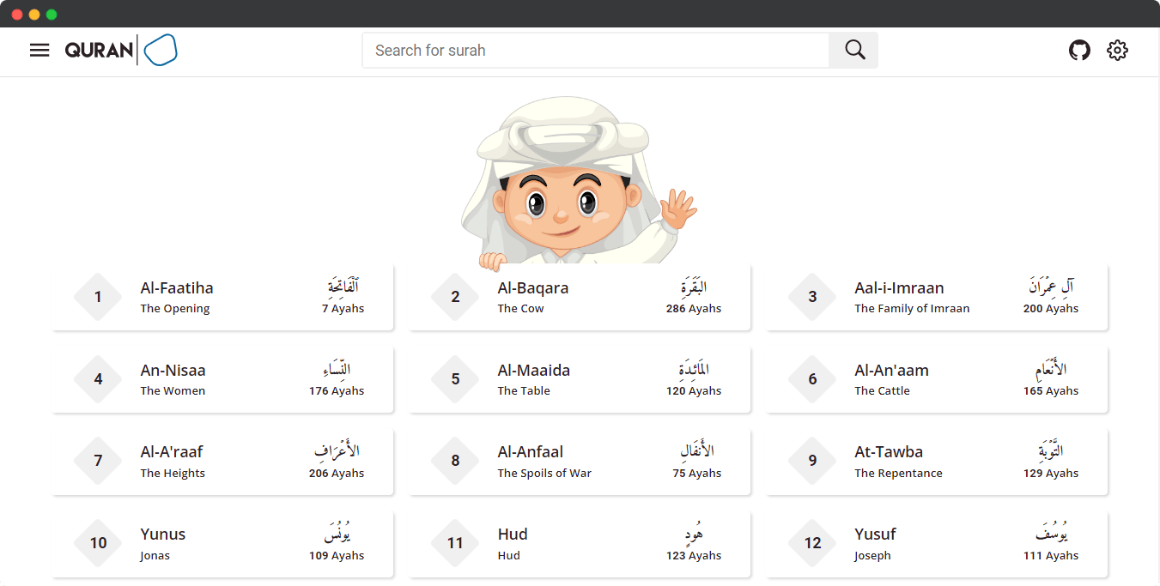This screenshot has width=1160, height=586.
Task: Open Aal-i-Imraan card
Action: tap(936, 297)
